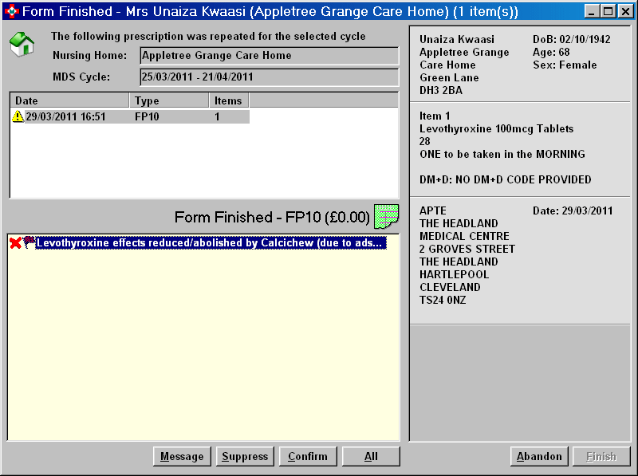
Task: Click the prescription note icon beside FP10 total
Action: [x=387, y=216]
